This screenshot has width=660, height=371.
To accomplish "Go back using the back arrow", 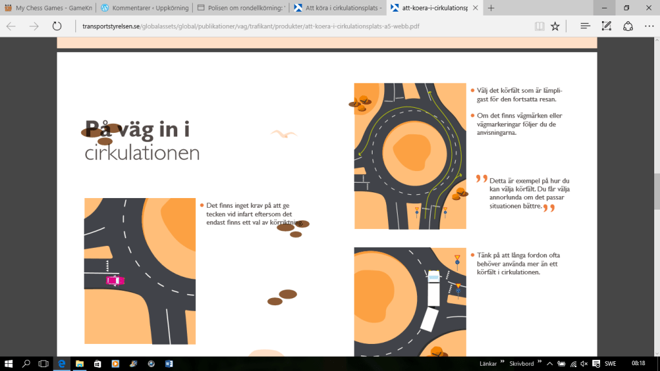I will click(12, 26).
